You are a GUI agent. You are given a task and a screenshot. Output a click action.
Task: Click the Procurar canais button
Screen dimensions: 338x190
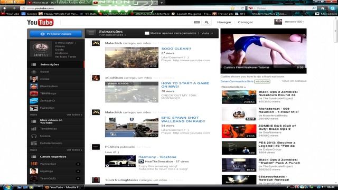[x=56, y=34]
